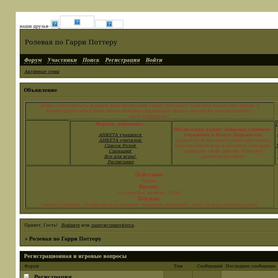This screenshot has height=278, width=278.
Task: Open the Все для игры! link
Action: click(120, 156)
